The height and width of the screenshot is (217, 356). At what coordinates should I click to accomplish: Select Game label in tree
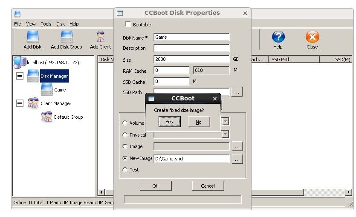pyautogui.click(x=60, y=90)
